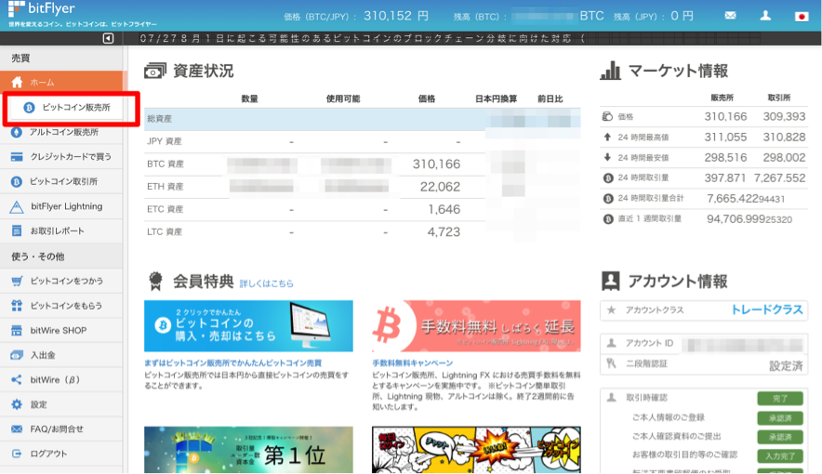822x474 pixels.
Task: Click 承認済 button for ご本人確認資料のご提出
Action: coord(780,437)
